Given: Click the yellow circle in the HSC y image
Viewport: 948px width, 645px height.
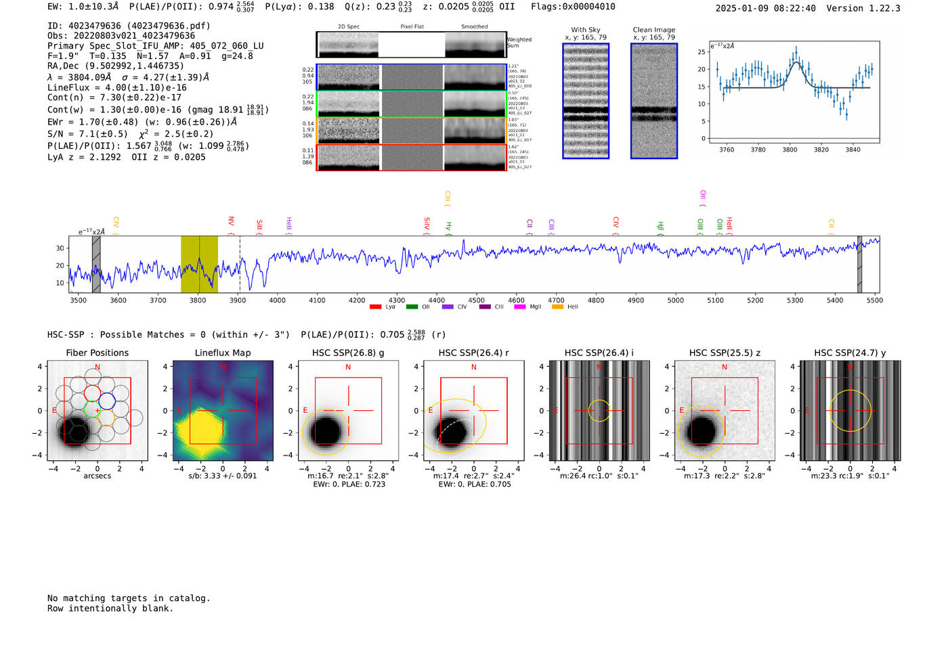Looking at the screenshot, I should 850,410.
